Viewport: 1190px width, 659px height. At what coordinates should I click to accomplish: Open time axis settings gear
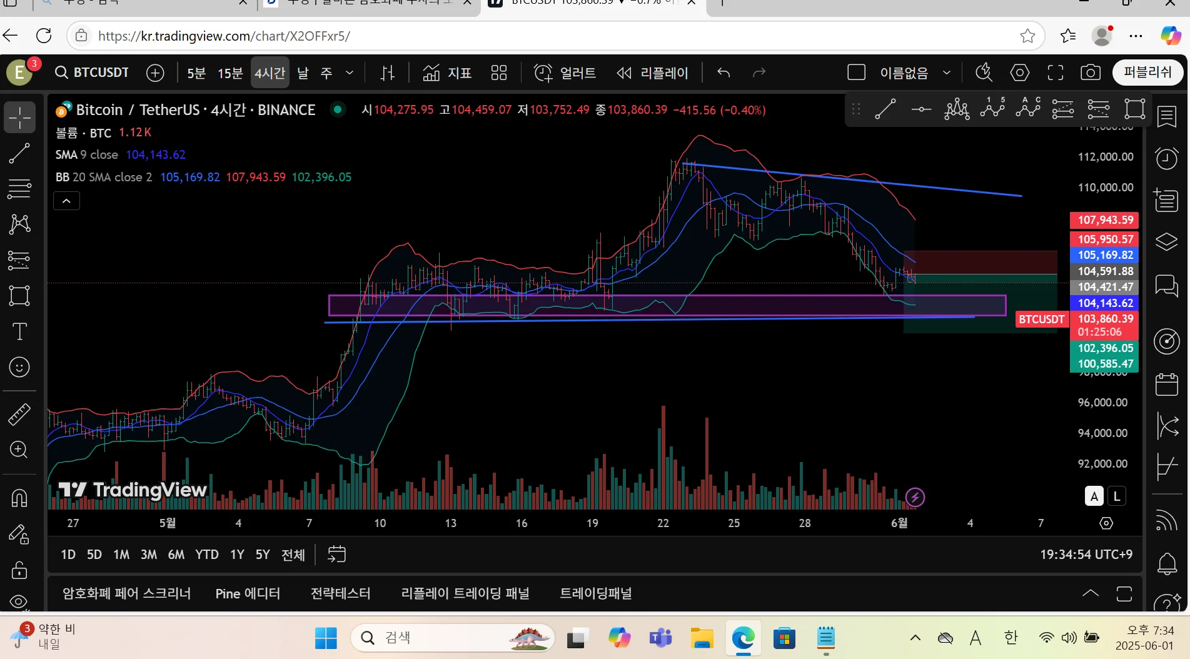[x=1106, y=523]
